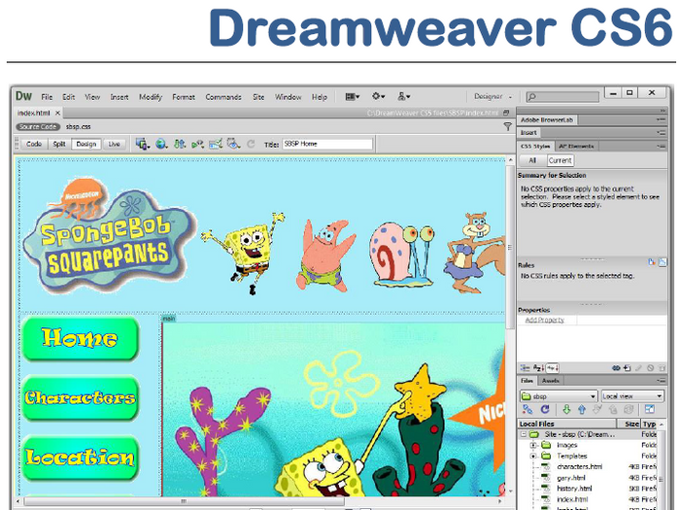
Task: Switch to Design view
Action: point(86,144)
